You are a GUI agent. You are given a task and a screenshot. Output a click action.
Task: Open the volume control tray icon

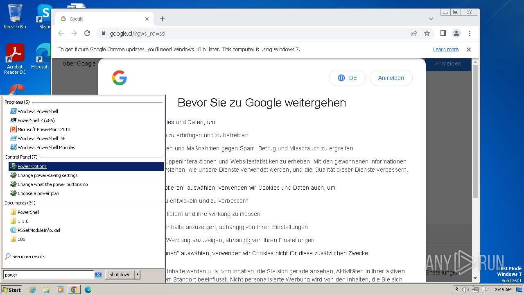tap(465, 290)
